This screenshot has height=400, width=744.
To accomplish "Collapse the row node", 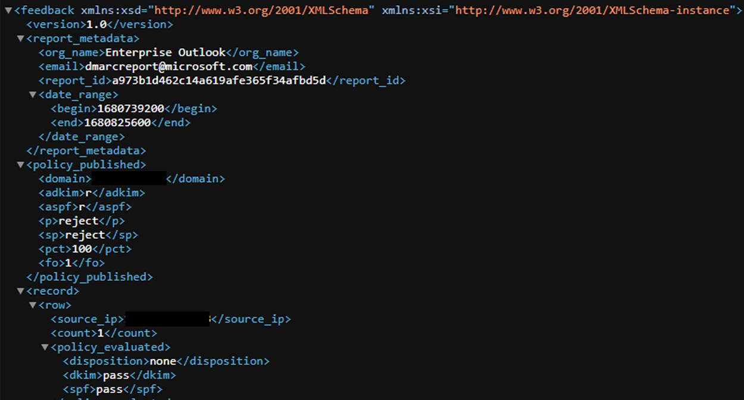I will point(33,305).
